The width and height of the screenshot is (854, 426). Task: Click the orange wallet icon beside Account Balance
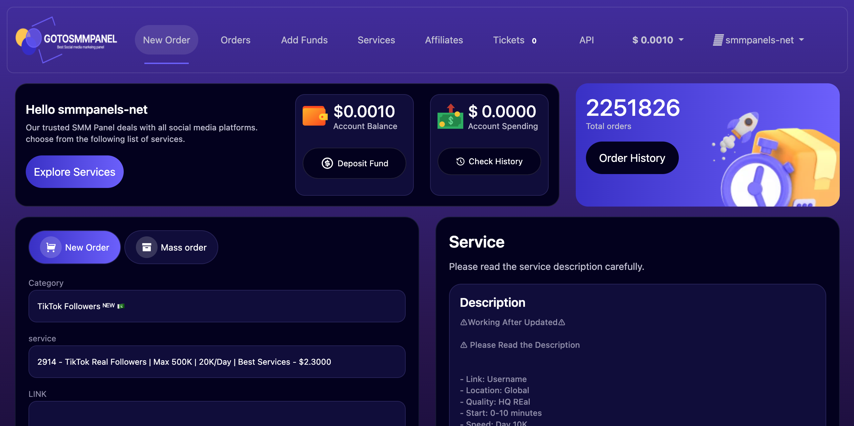coord(314,116)
